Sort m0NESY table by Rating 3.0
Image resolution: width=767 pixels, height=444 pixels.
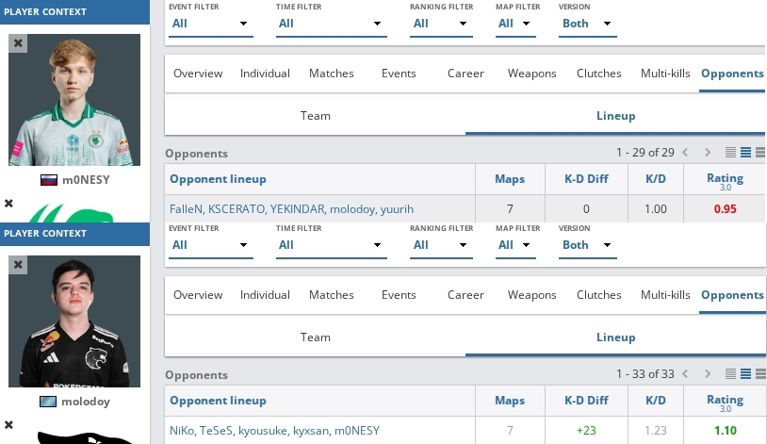(x=725, y=181)
